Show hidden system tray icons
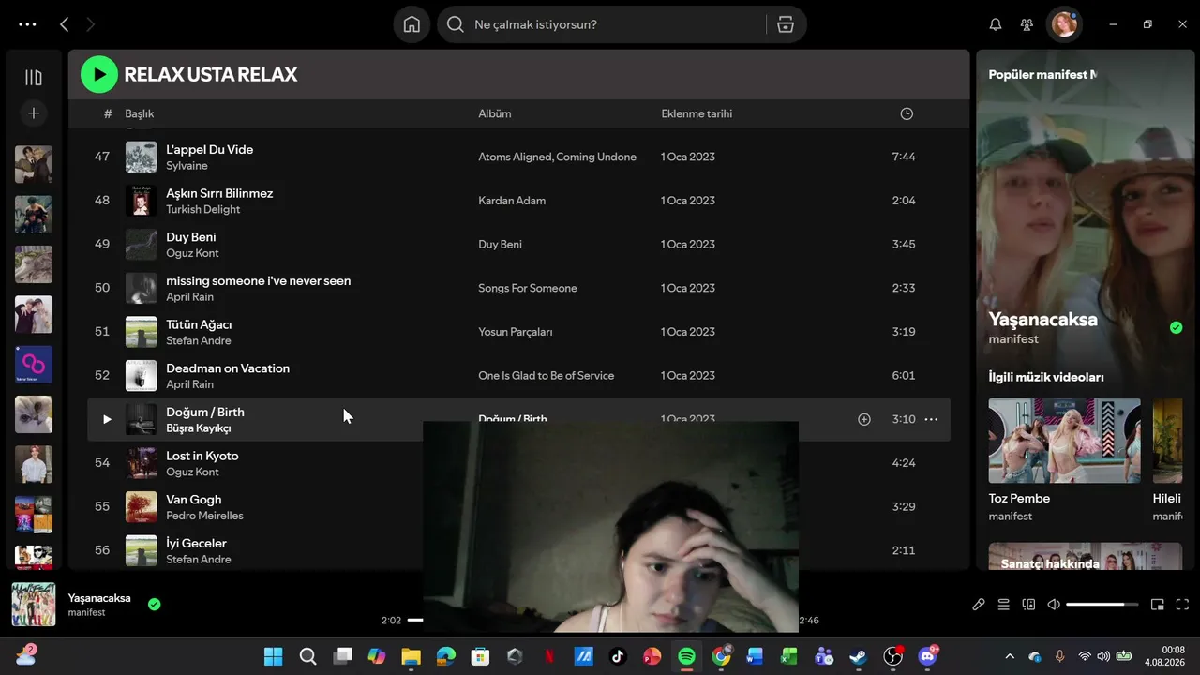The height and width of the screenshot is (675, 1200). [x=1010, y=656]
